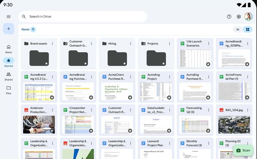Go to Home in sidebar
The width and height of the screenshot is (257, 159).
(8, 49)
